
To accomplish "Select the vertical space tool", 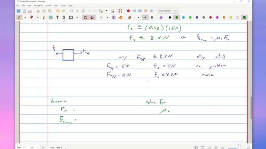I will click(x=113, y=17).
